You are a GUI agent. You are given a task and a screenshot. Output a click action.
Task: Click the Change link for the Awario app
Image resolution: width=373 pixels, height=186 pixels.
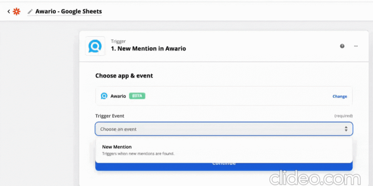(x=340, y=96)
